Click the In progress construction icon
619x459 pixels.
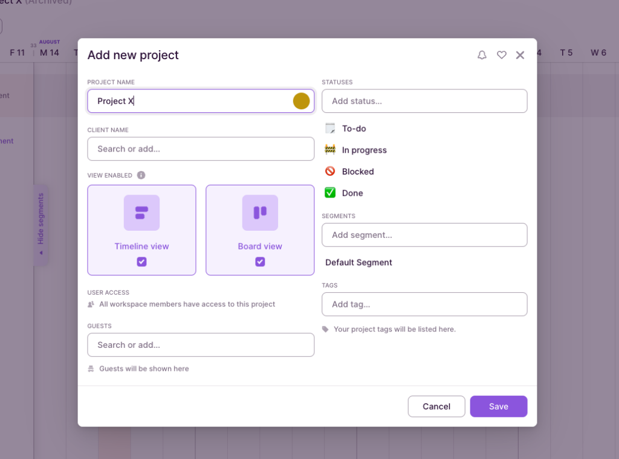point(330,150)
